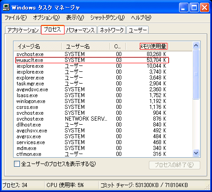The image size is (212, 192).
Task: Sort by メモリ使用量 column header
Action: tap(147, 46)
